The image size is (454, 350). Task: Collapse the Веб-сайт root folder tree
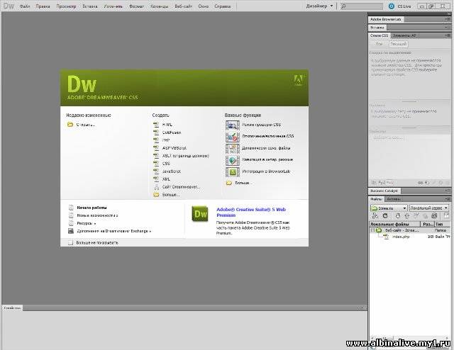click(373, 230)
